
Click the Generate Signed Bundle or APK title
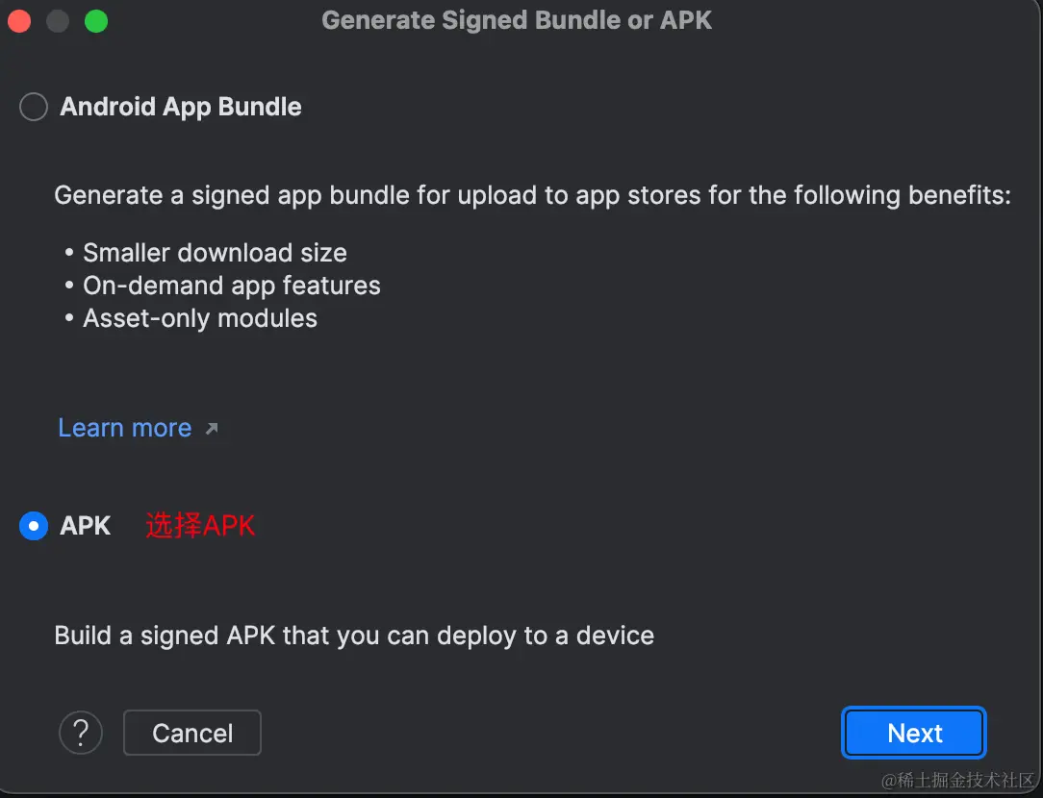(x=517, y=19)
